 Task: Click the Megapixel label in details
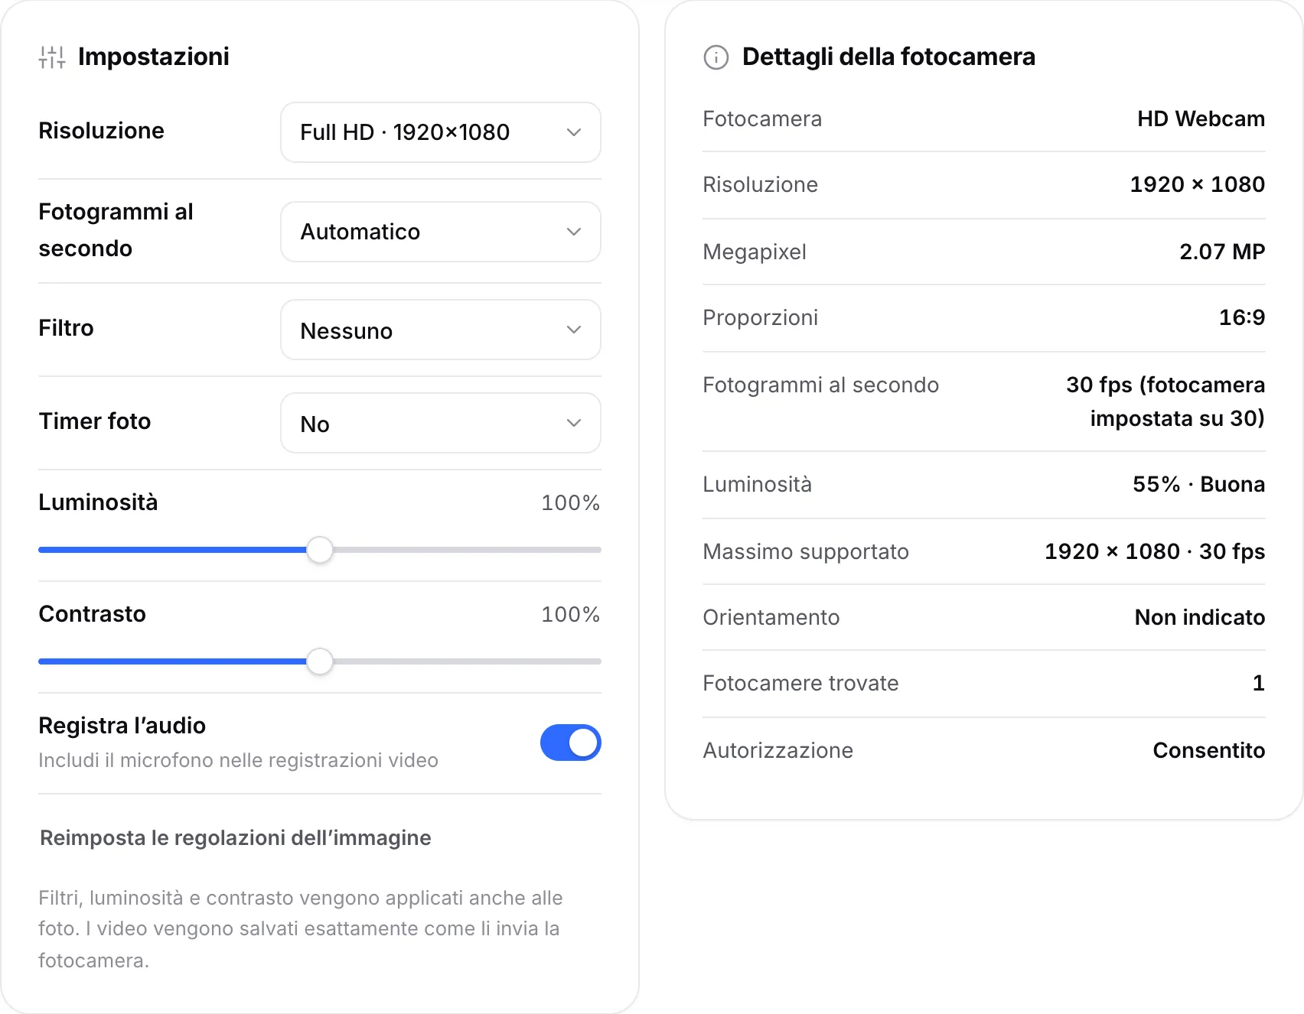(x=755, y=252)
